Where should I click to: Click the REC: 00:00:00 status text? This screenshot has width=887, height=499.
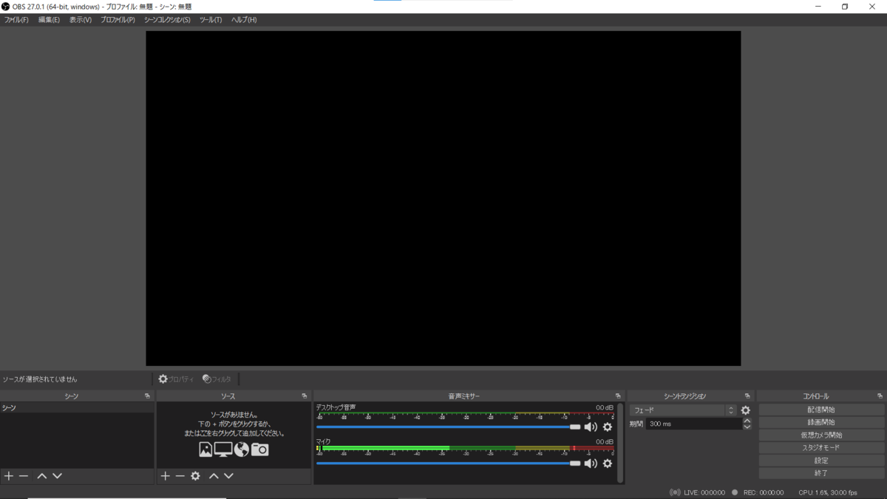coord(764,492)
